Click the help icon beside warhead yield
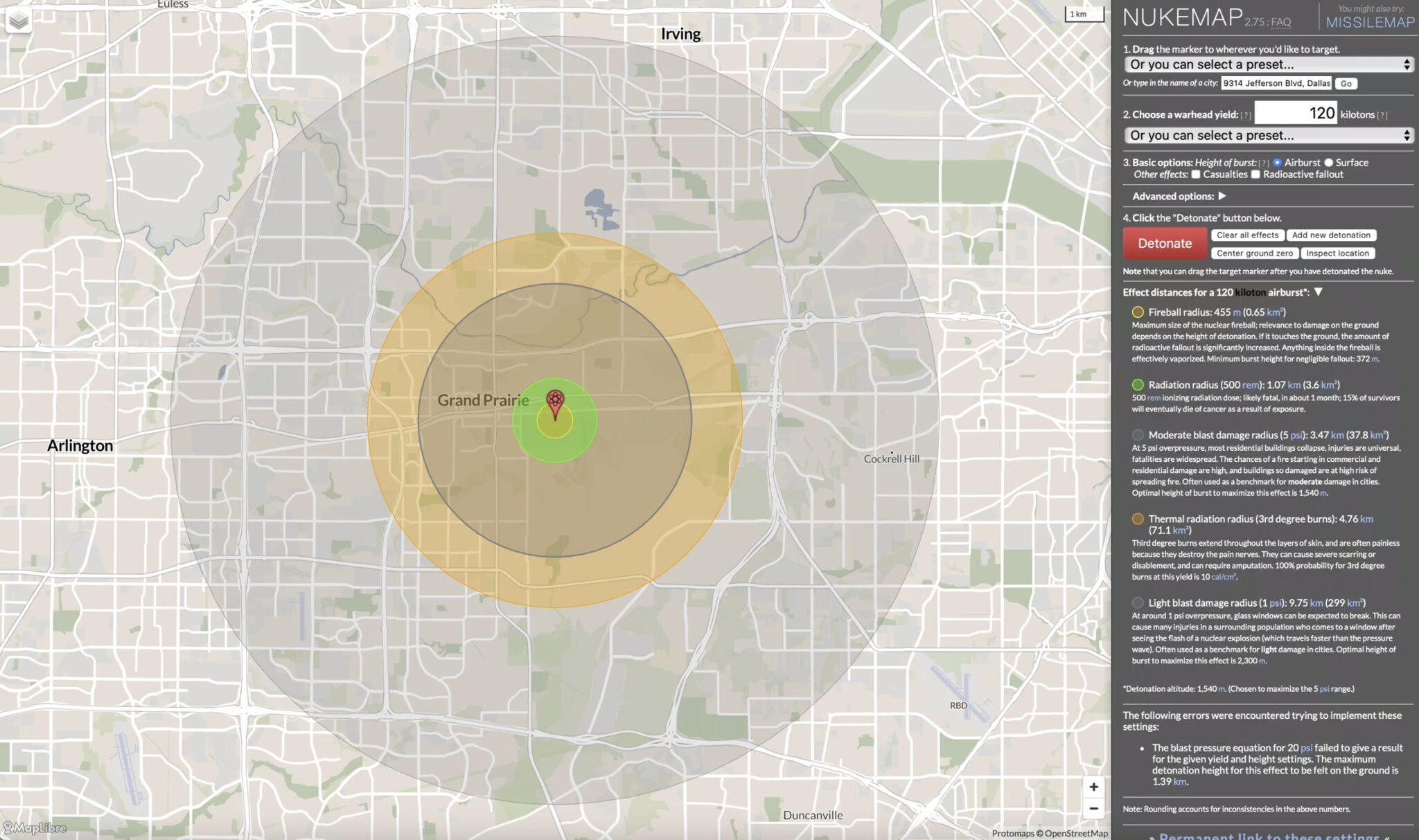Viewport: 1419px width, 840px height. click(1245, 114)
